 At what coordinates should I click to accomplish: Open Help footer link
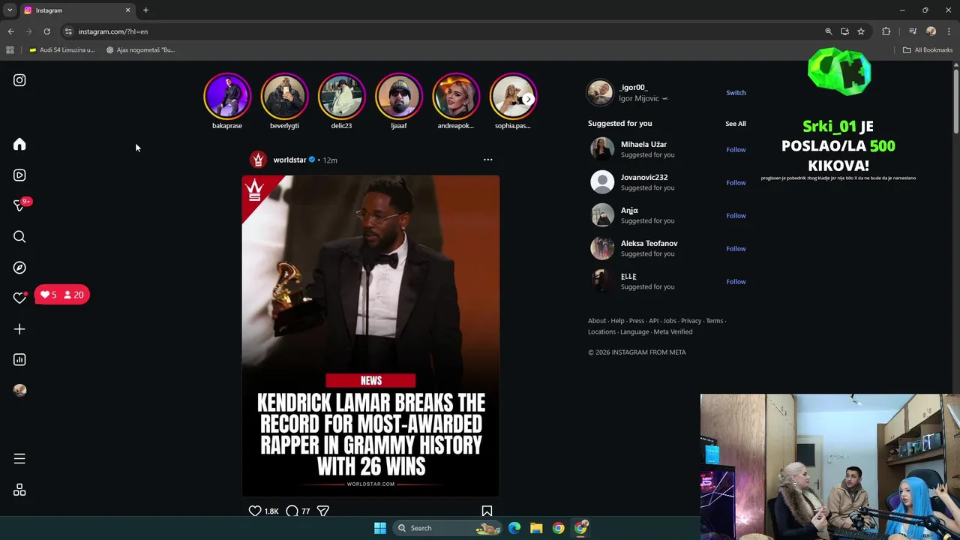(617, 321)
